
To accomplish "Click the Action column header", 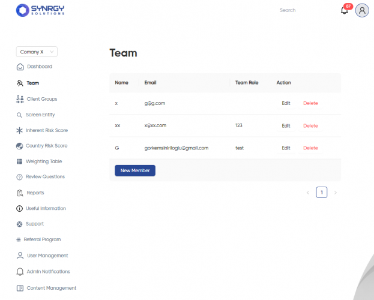I will click(x=283, y=83).
